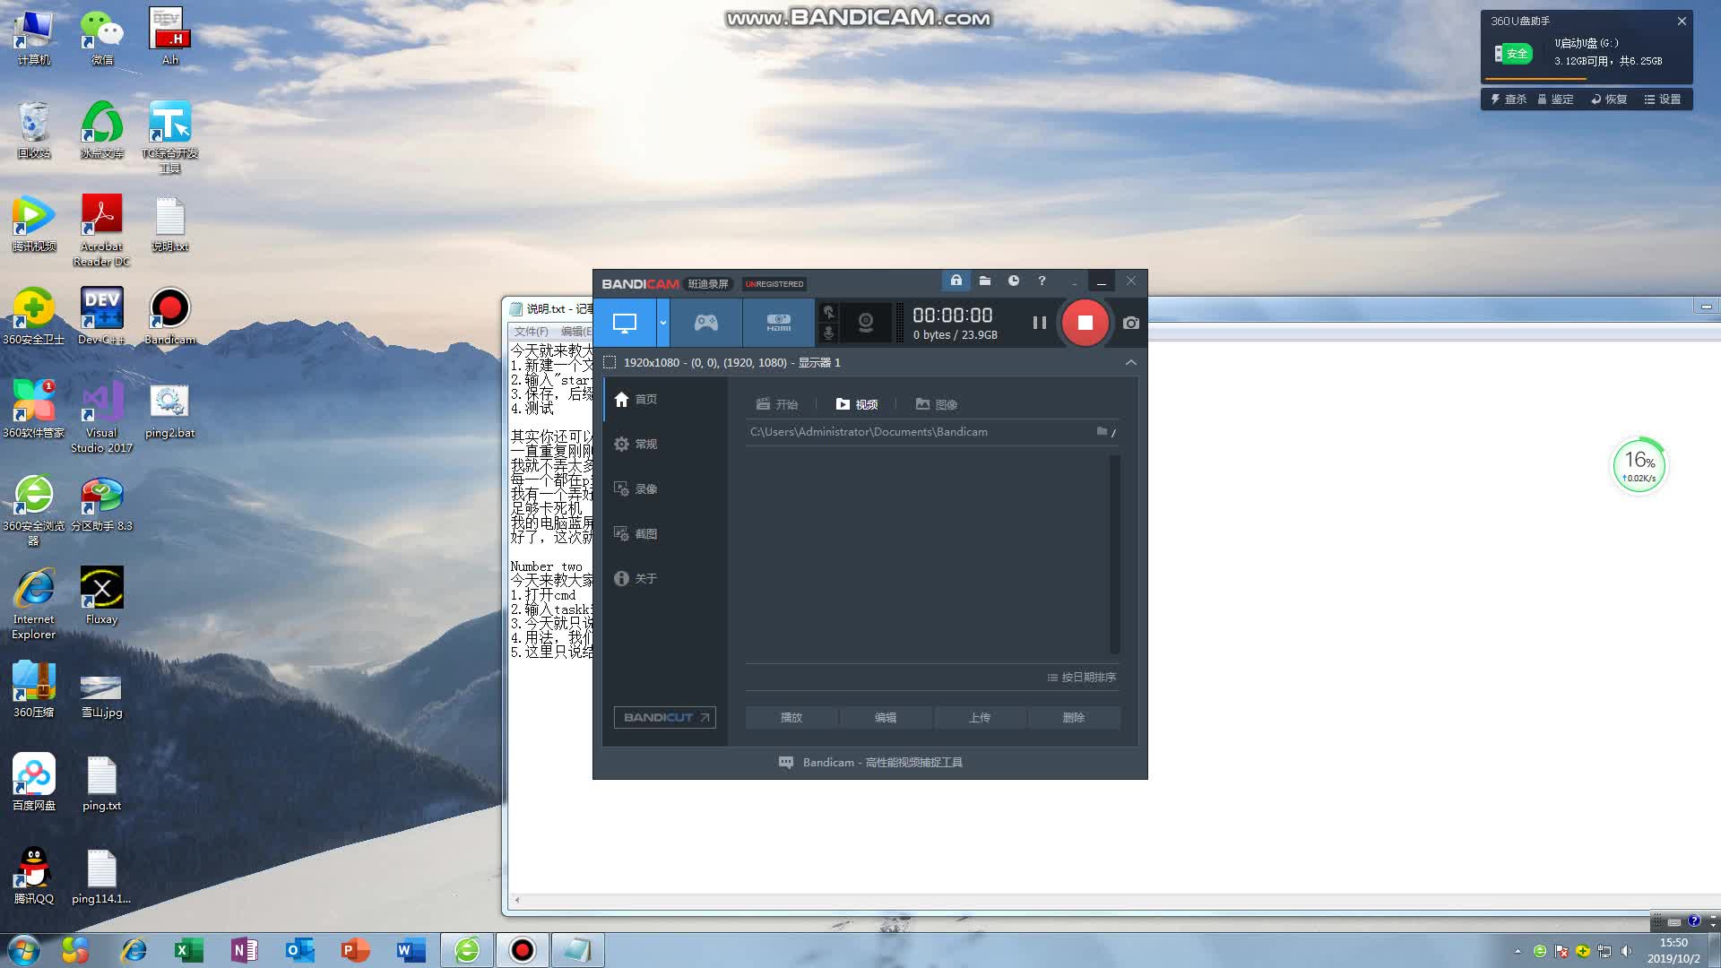The image size is (1721, 968).
Task: Open 文件(F) menu in Notepad
Action: pyautogui.click(x=531, y=332)
